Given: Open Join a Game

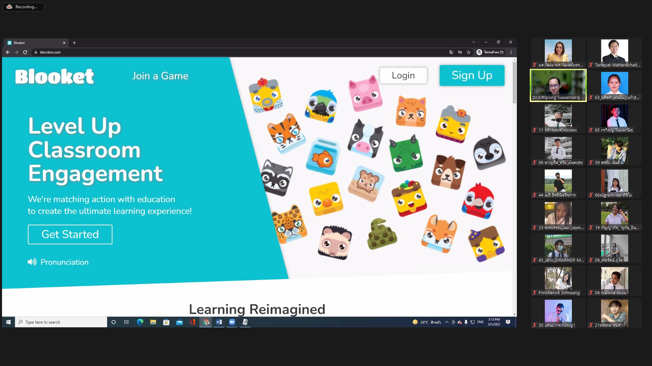Looking at the screenshot, I should (160, 76).
